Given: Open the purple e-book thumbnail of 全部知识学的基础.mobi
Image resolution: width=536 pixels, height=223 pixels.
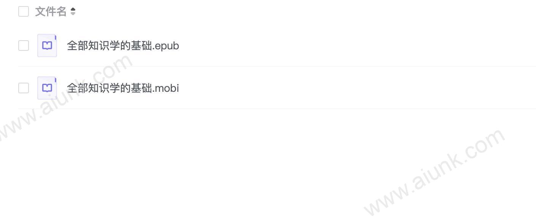Looking at the screenshot, I should point(47,88).
